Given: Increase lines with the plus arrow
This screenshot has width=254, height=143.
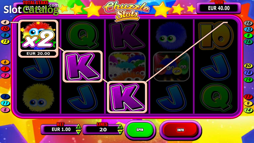Looking at the screenshot, I should (x=120, y=126).
